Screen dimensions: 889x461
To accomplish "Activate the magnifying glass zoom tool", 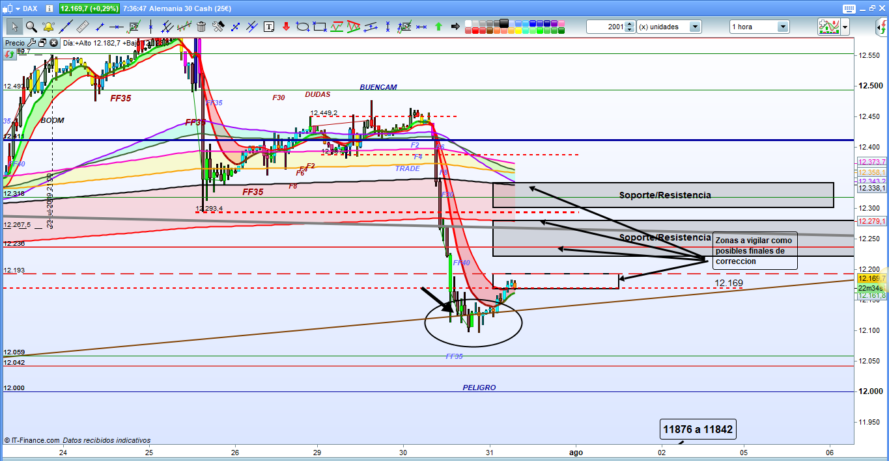I will pos(31,27).
